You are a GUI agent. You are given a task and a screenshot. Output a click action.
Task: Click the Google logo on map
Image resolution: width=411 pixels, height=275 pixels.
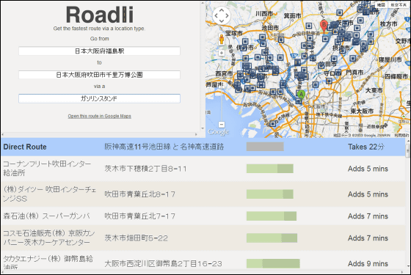pos(218,132)
